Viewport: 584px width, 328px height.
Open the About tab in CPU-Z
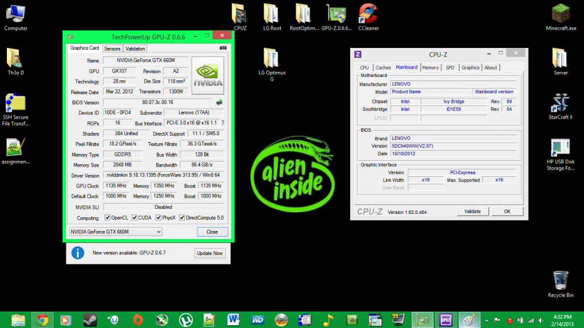coord(490,67)
